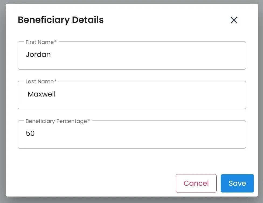Cancel editing the beneficiary
Screen dimensions: 263x203
(x=196, y=183)
